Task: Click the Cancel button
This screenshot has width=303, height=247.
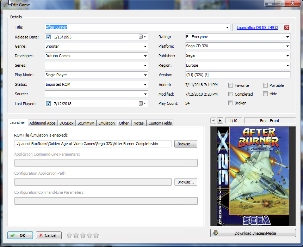Action: 49,235
